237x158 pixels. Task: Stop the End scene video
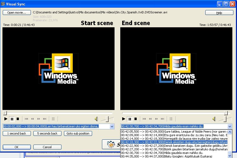pos(136,119)
